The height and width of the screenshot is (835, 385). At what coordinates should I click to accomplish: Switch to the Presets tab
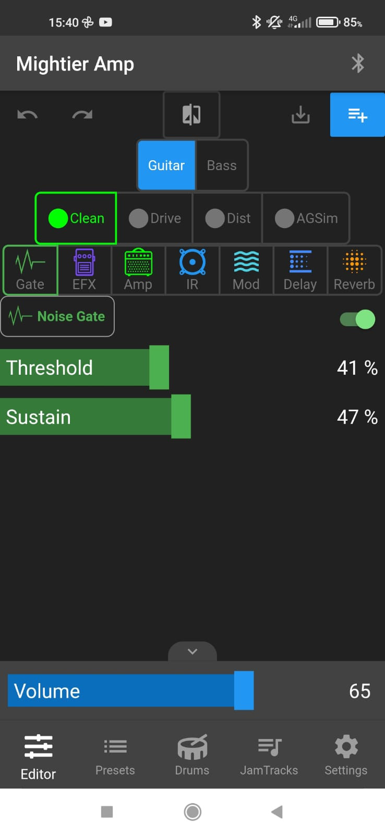click(x=115, y=755)
